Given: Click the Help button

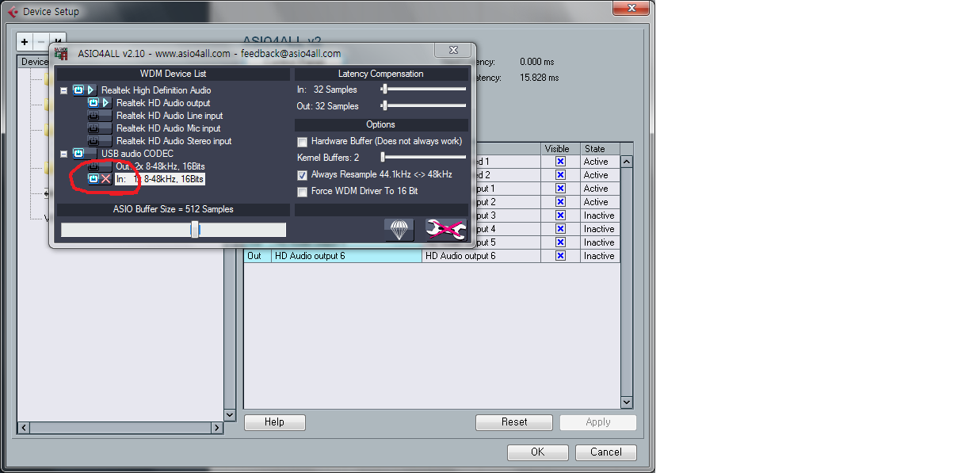Looking at the screenshot, I should coord(274,422).
